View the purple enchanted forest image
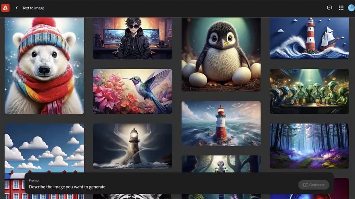Viewport: 355px width, 199px height. [x=309, y=145]
